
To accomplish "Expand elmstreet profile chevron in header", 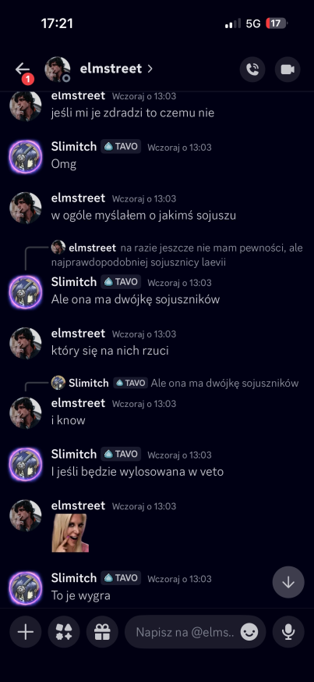I will [x=150, y=69].
